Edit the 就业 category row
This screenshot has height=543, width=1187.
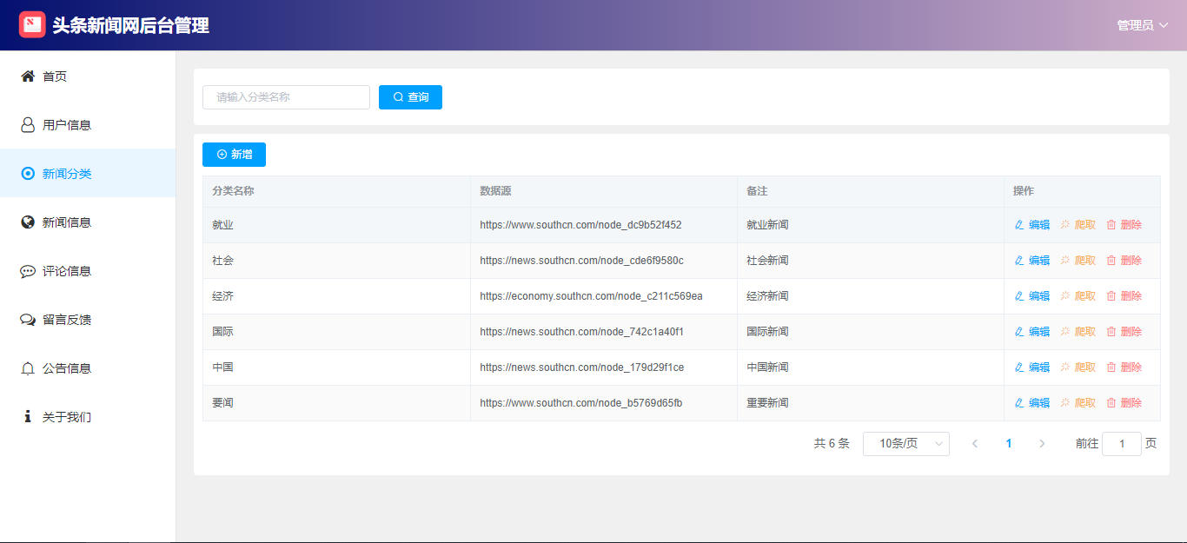pos(1031,225)
